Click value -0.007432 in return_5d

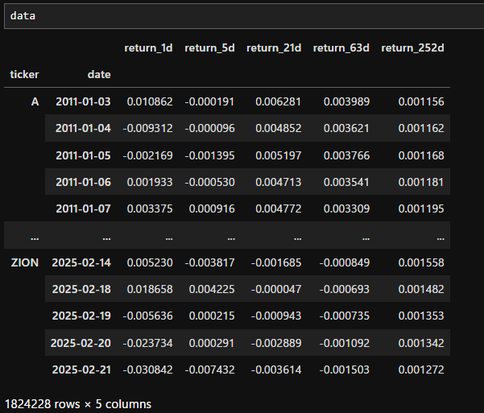[x=209, y=370]
